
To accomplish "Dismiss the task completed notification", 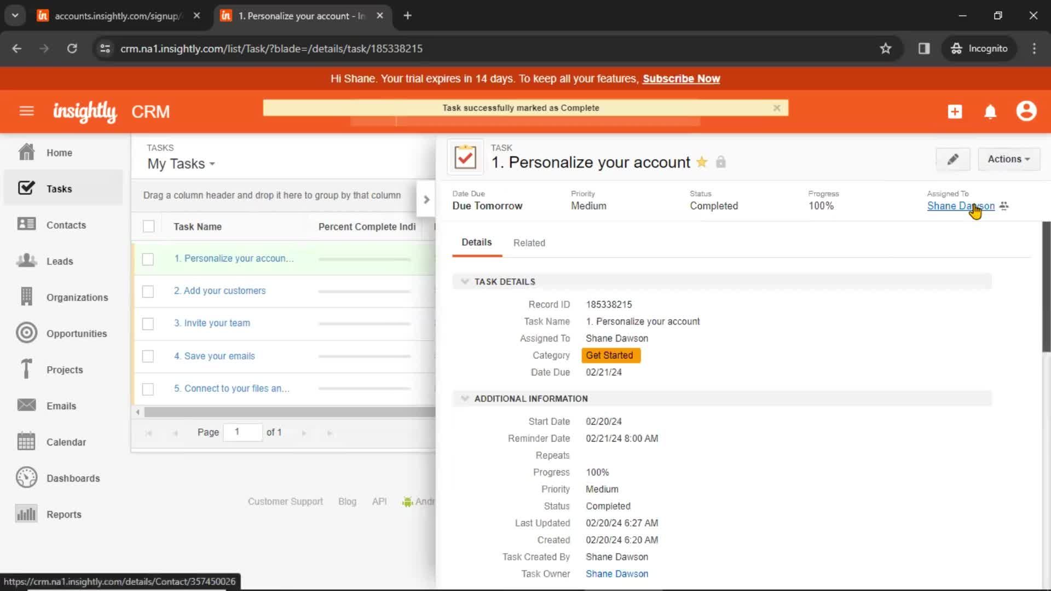I will pos(777,108).
